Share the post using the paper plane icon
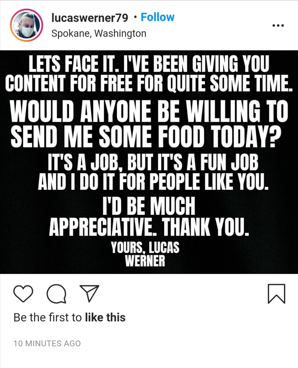Image resolution: width=298 pixels, height=368 pixels. [x=89, y=293]
